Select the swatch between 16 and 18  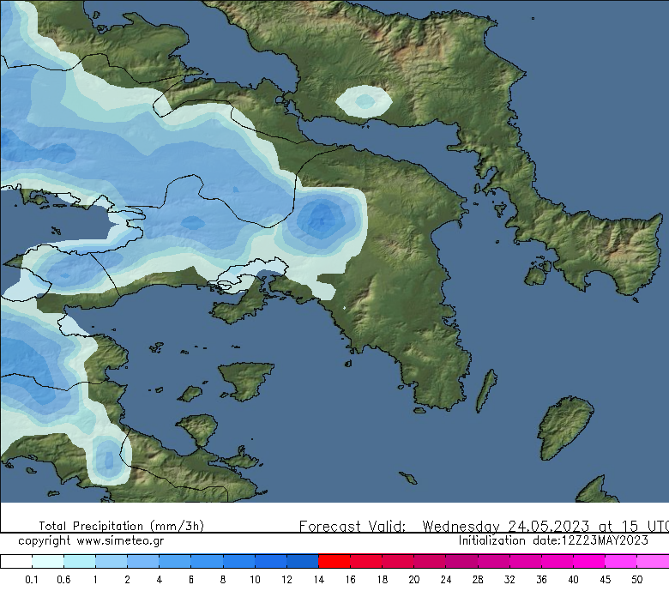click(x=366, y=562)
